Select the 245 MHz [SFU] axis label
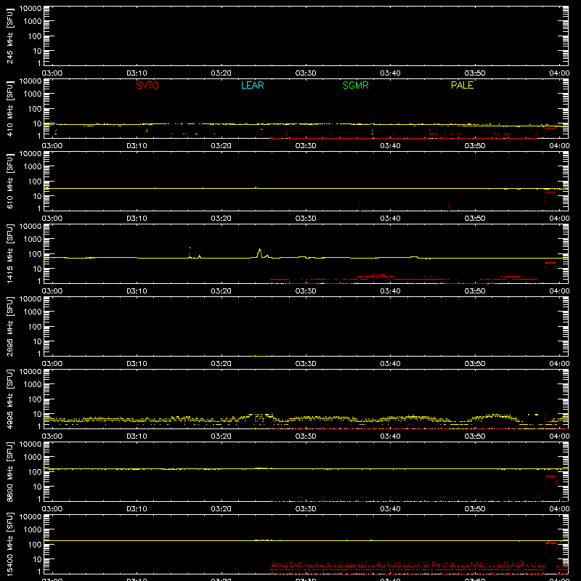 point(9,36)
